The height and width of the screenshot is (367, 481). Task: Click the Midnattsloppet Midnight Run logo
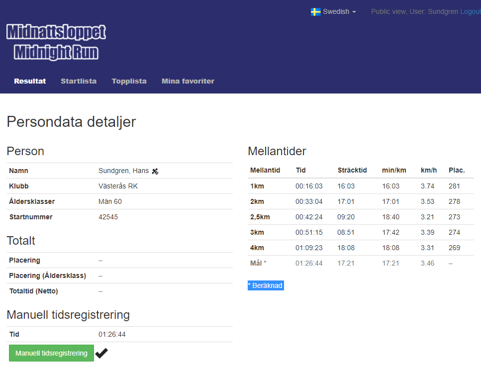[x=56, y=42]
